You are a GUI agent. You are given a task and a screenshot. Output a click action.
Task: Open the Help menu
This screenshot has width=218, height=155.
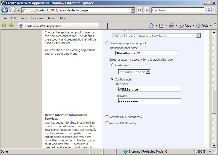click(x=61, y=18)
